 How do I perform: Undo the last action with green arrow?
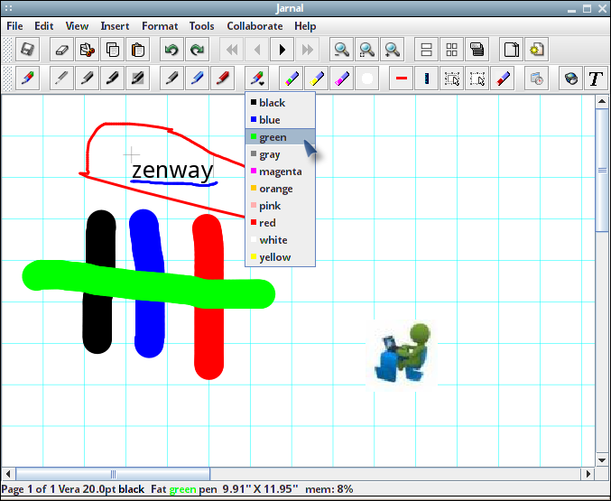(171, 50)
